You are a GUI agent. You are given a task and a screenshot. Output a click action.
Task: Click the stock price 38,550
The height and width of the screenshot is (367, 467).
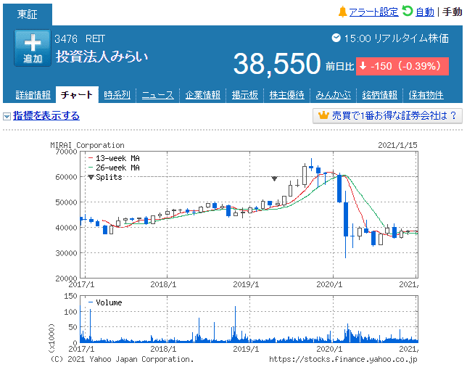tap(277, 64)
